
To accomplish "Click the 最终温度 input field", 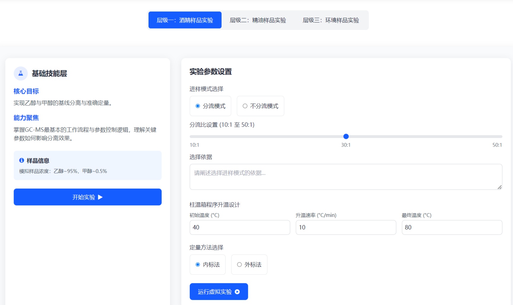I will (x=452, y=227).
